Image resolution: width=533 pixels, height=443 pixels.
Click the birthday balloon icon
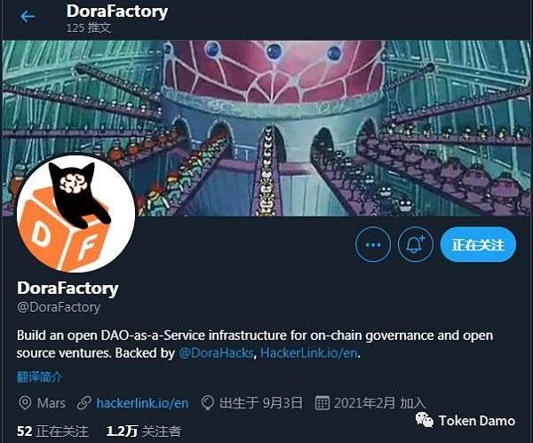(x=207, y=403)
